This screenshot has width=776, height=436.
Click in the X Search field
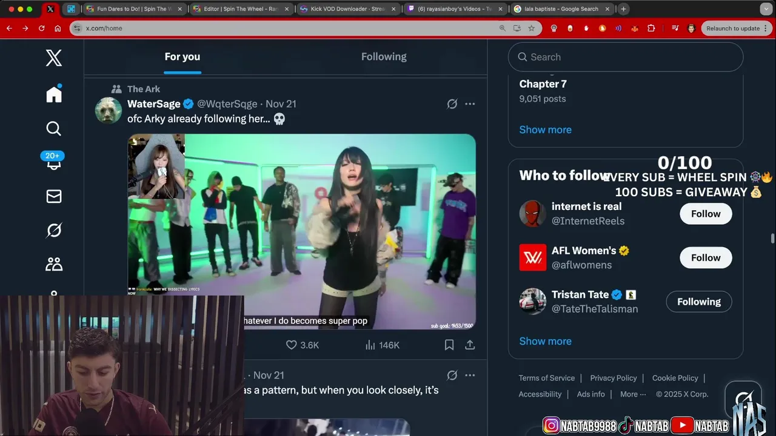626,57
